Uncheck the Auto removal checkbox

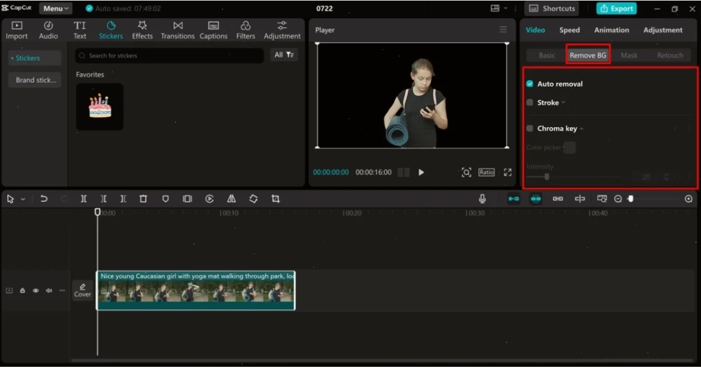(x=530, y=84)
